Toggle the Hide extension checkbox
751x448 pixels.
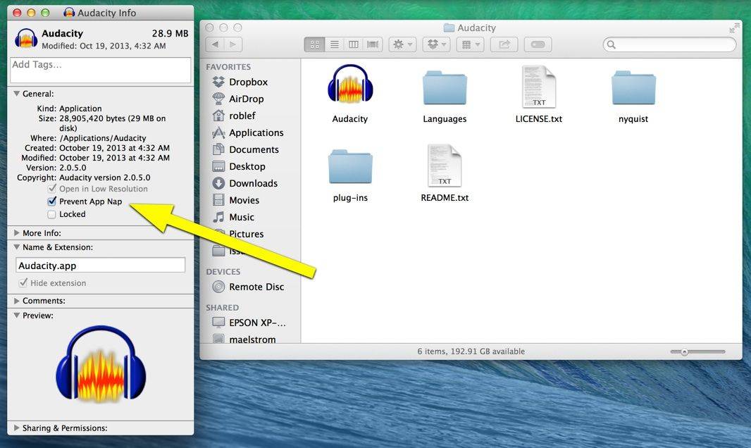pos(23,283)
